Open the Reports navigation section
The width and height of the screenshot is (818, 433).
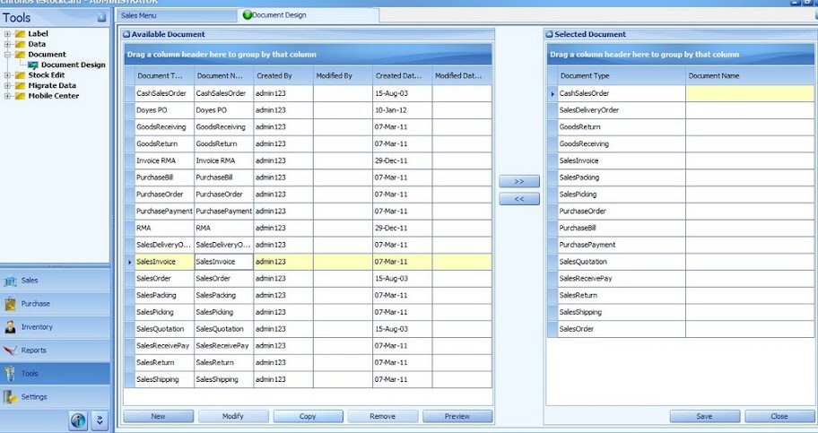click(x=55, y=351)
